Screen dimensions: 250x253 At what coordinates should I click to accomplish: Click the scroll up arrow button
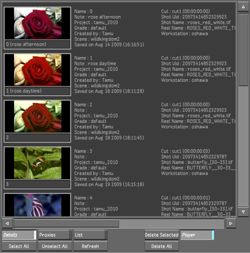(243, 7)
